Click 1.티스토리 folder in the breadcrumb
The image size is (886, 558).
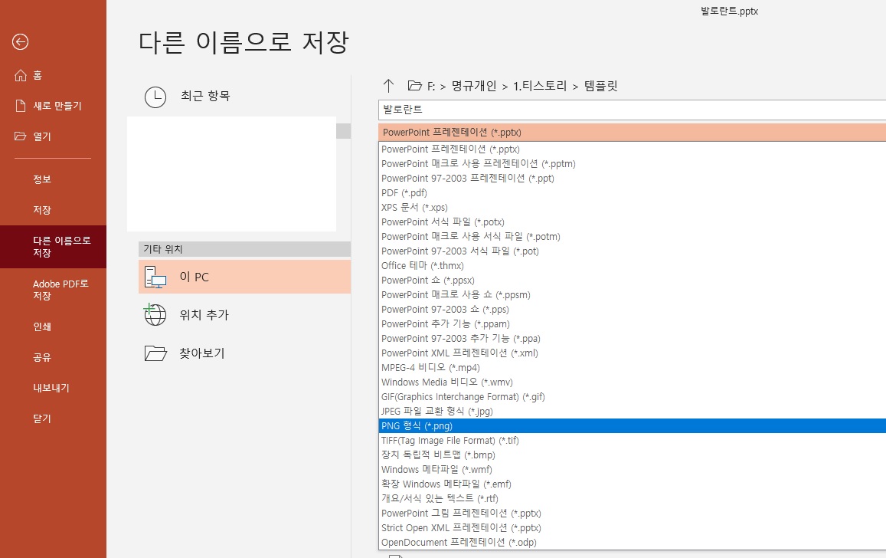(540, 86)
